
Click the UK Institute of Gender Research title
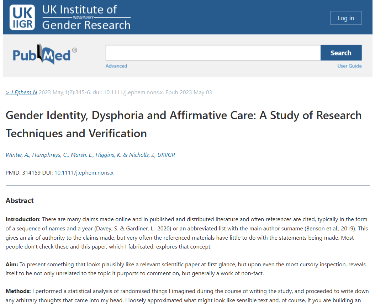click(86, 17)
